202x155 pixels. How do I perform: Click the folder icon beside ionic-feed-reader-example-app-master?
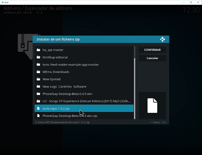click(x=39, y=65)
